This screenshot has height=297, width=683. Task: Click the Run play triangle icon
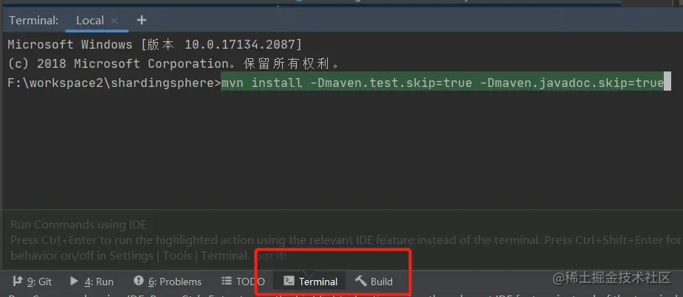pos(74,281)
